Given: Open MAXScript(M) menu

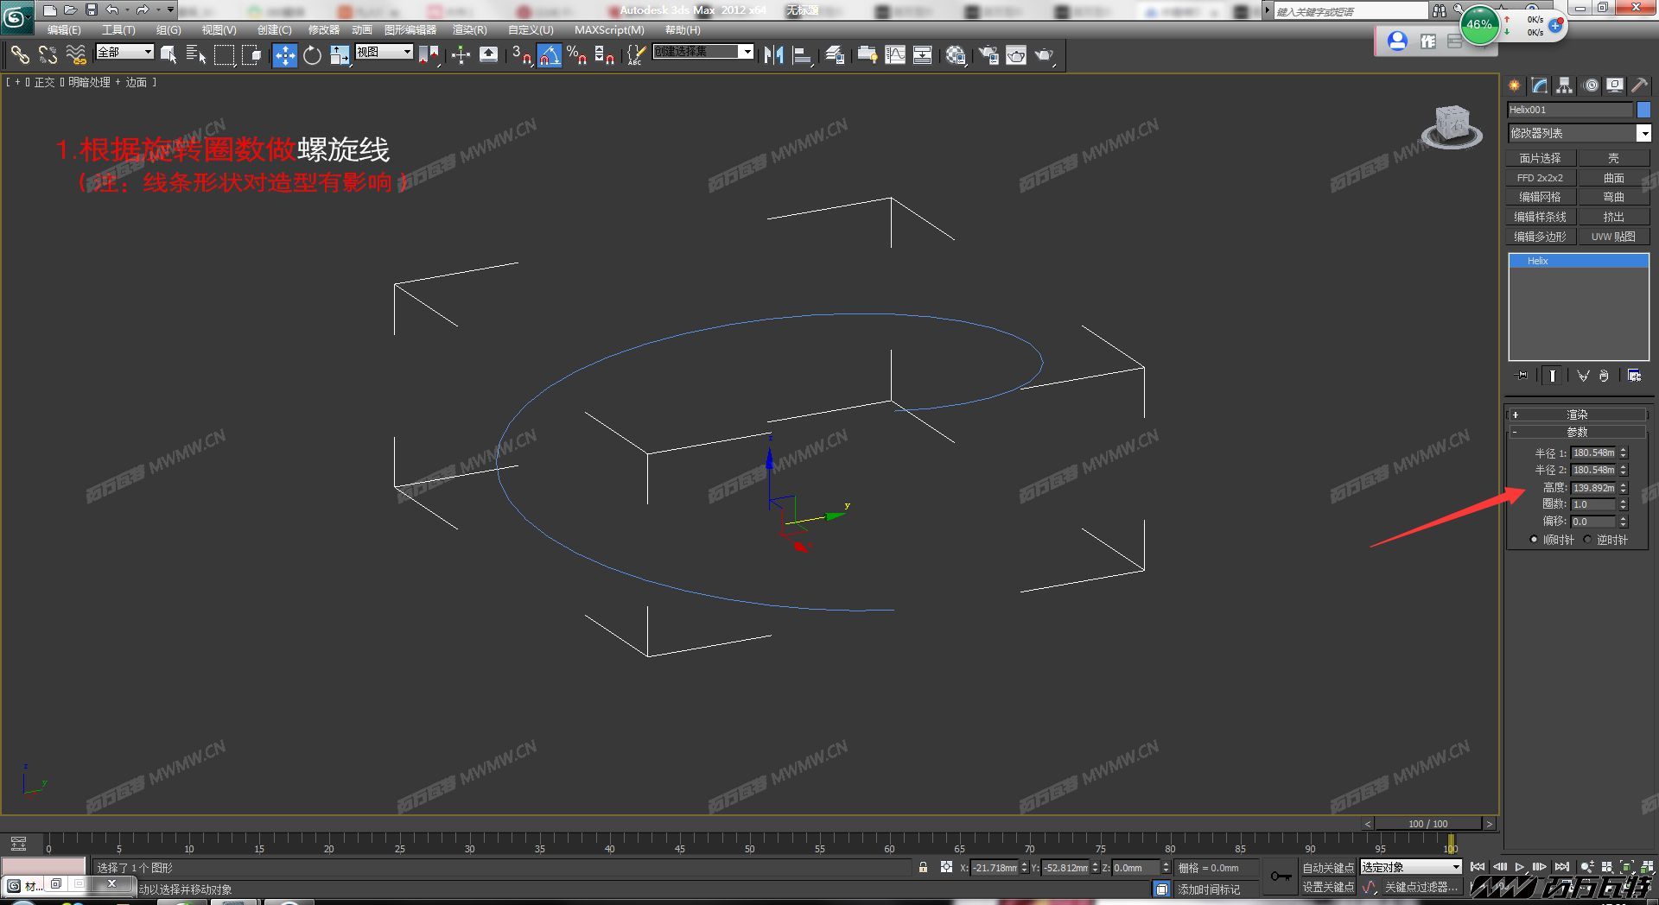Looking at the screenshot, I should [609, 29].
